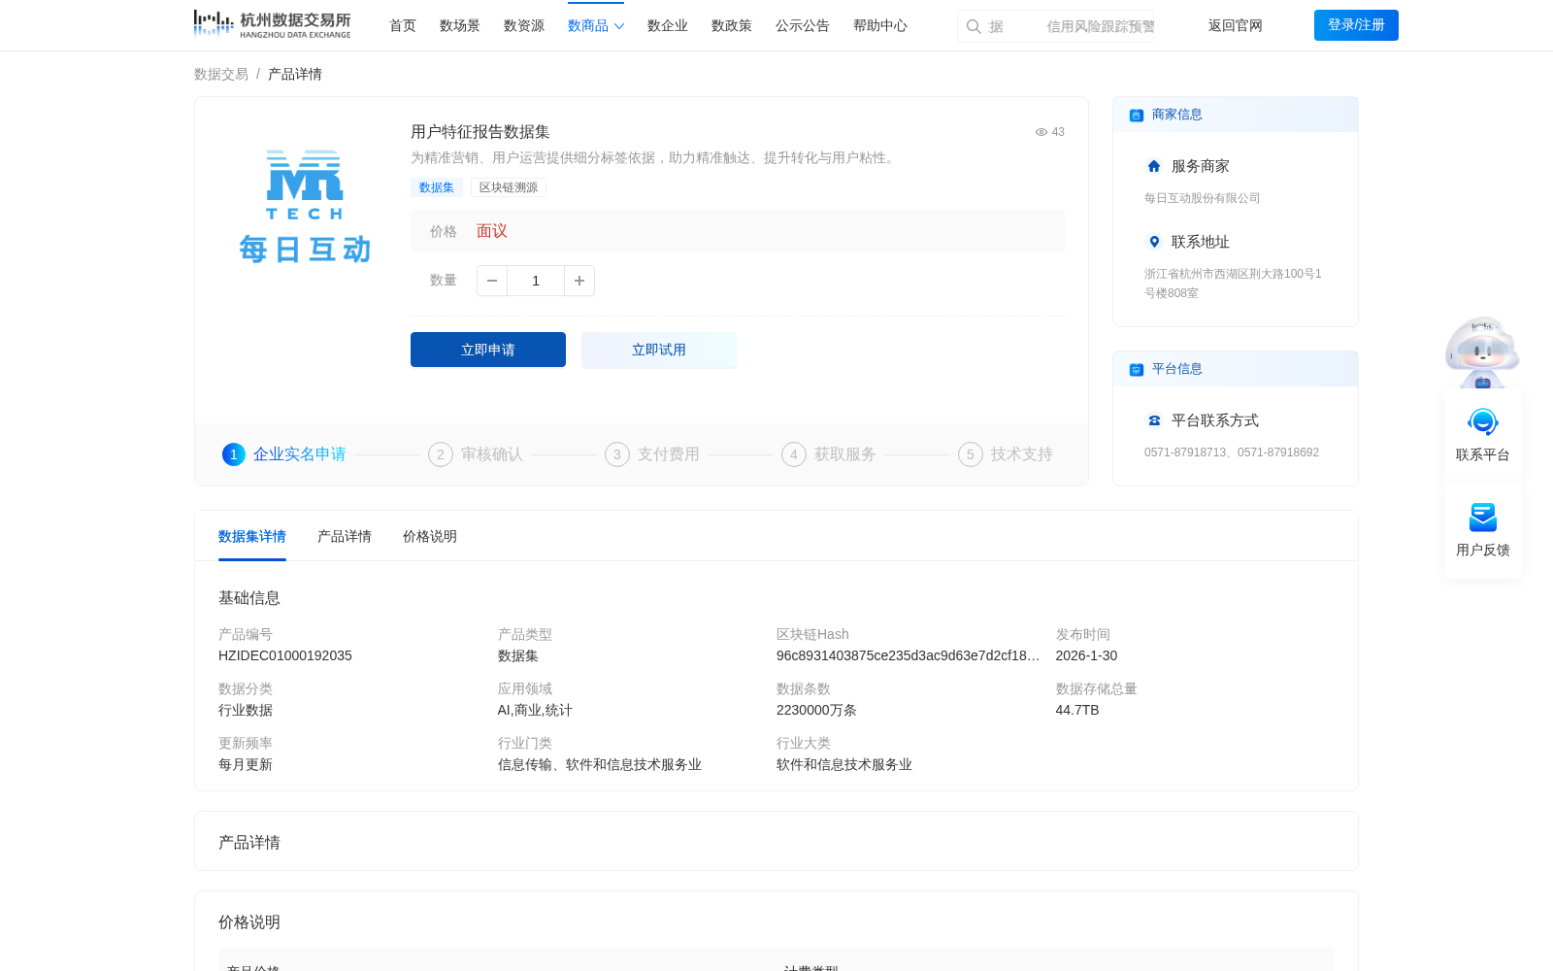Open 帮助中心 navigation item
Viewport: 1553px width, 971px height.
point(880,25)
